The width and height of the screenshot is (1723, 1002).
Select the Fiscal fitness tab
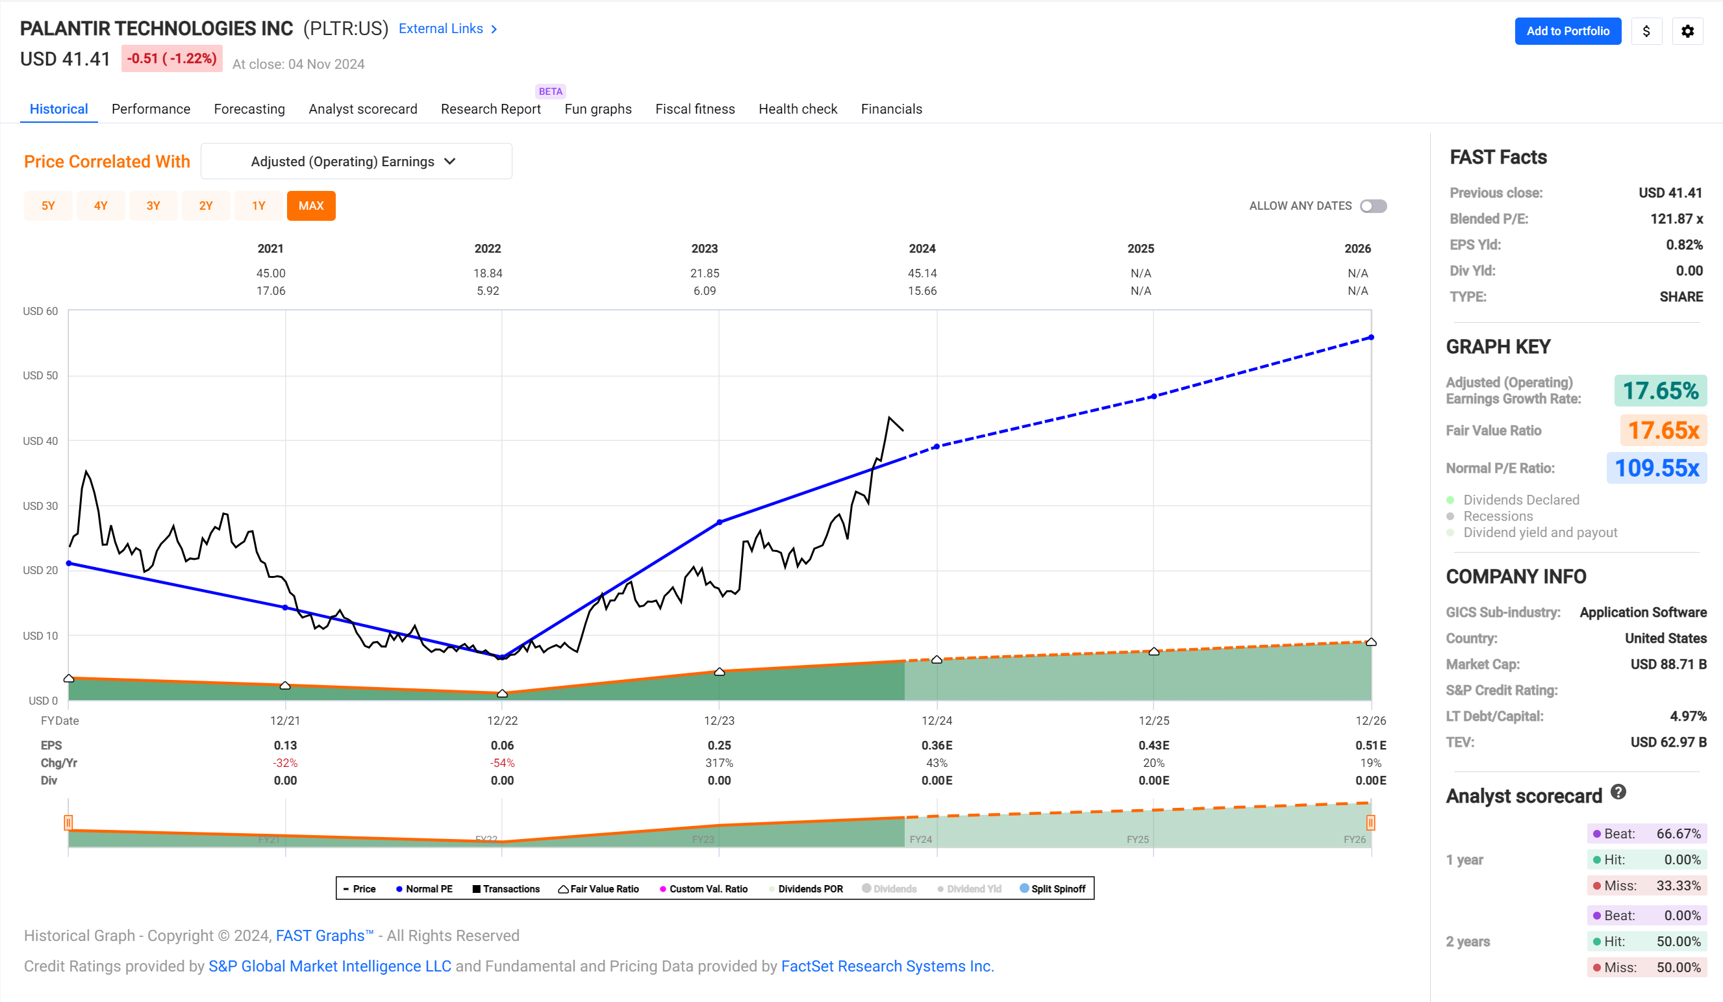click(696, 108)
